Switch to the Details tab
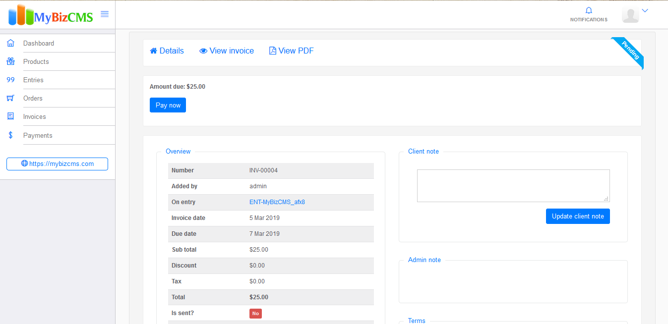The width and height of the screenshot is (668, 324). (167, 51)
